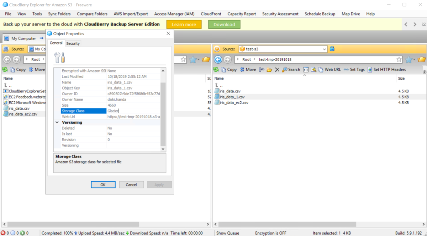Select EC2 Feedback.website file in left pane

coord(24,97)
